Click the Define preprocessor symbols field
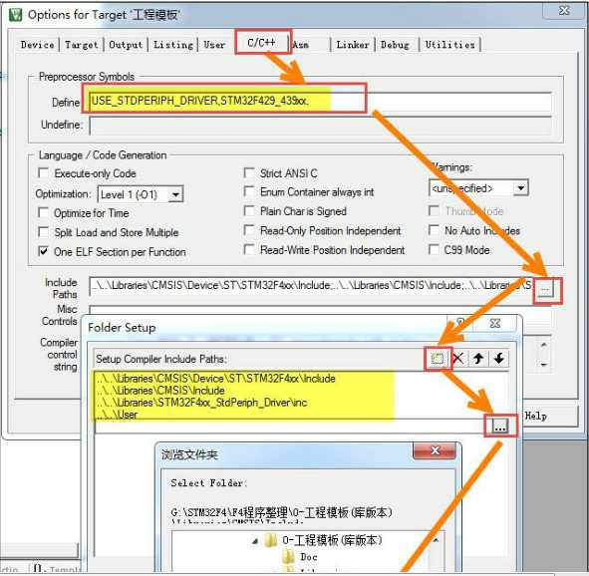This screenshot has width=589, height=576. (321, 101)
